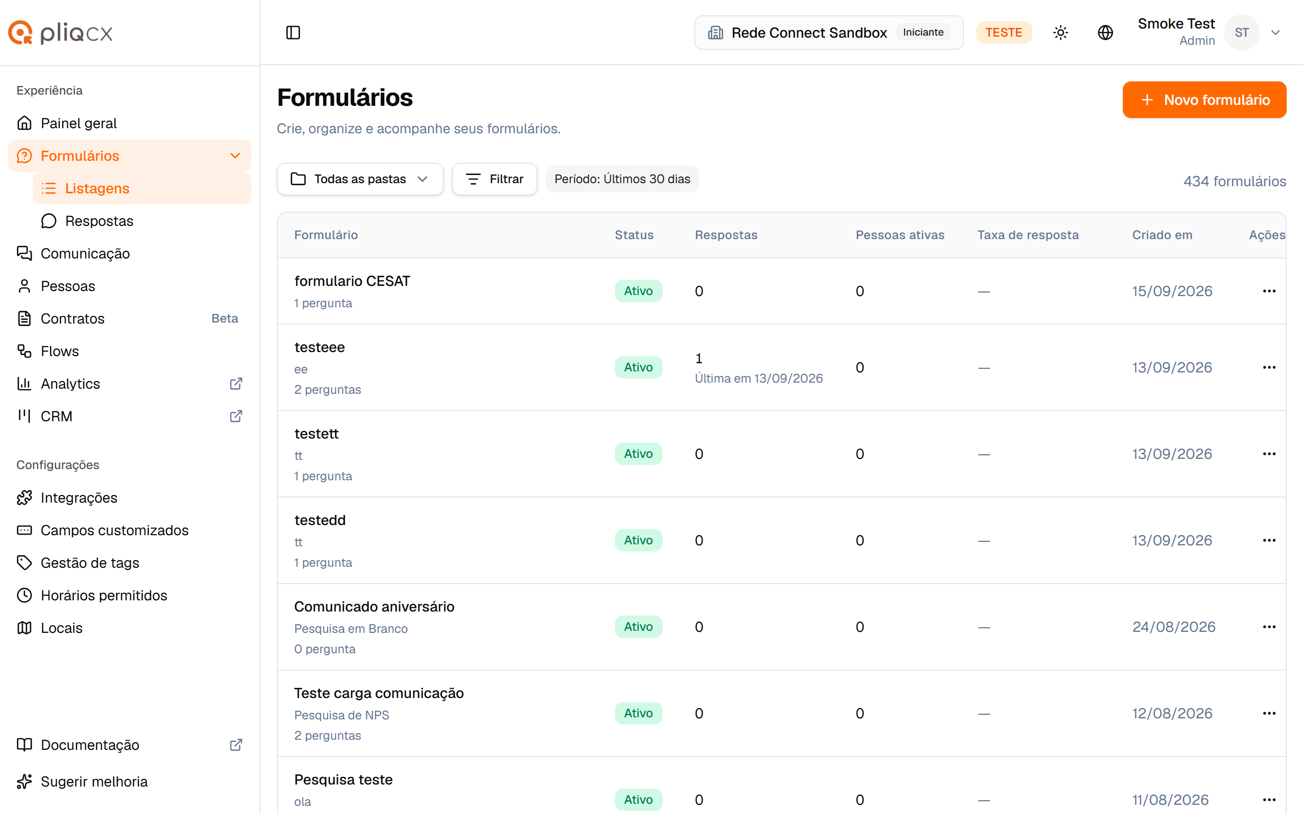Open the Rede Connect Sandbox selector
The width and height of the screenshot is (1303, 814).
point(828,32)
